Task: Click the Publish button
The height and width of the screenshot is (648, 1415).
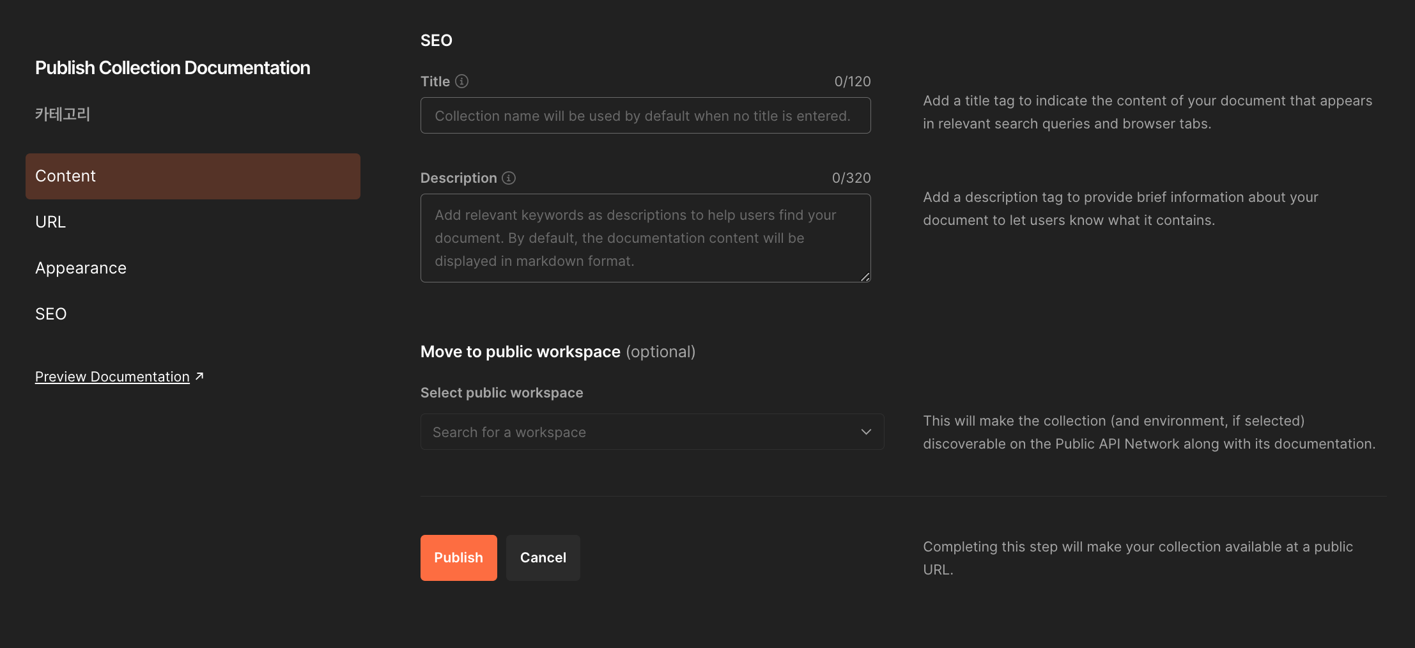Action: point(458,558)
